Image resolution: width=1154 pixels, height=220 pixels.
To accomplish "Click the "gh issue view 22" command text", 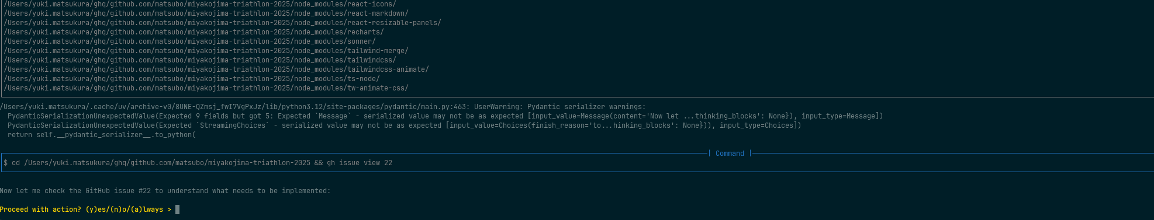I will (360, 163).
